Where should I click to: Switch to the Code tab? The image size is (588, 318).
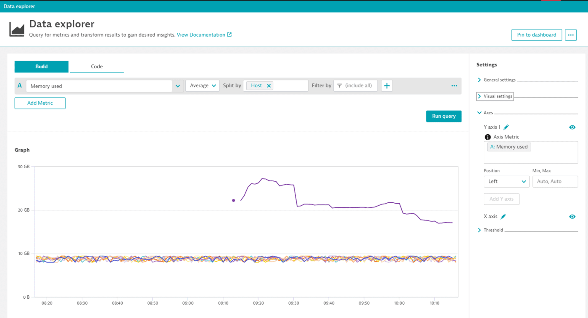[x=97, y=66]
